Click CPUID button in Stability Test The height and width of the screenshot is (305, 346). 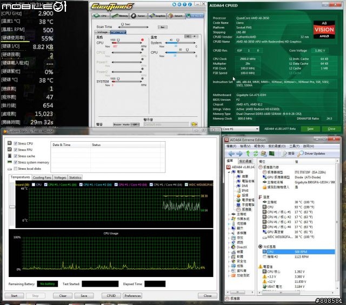point(111,296)
